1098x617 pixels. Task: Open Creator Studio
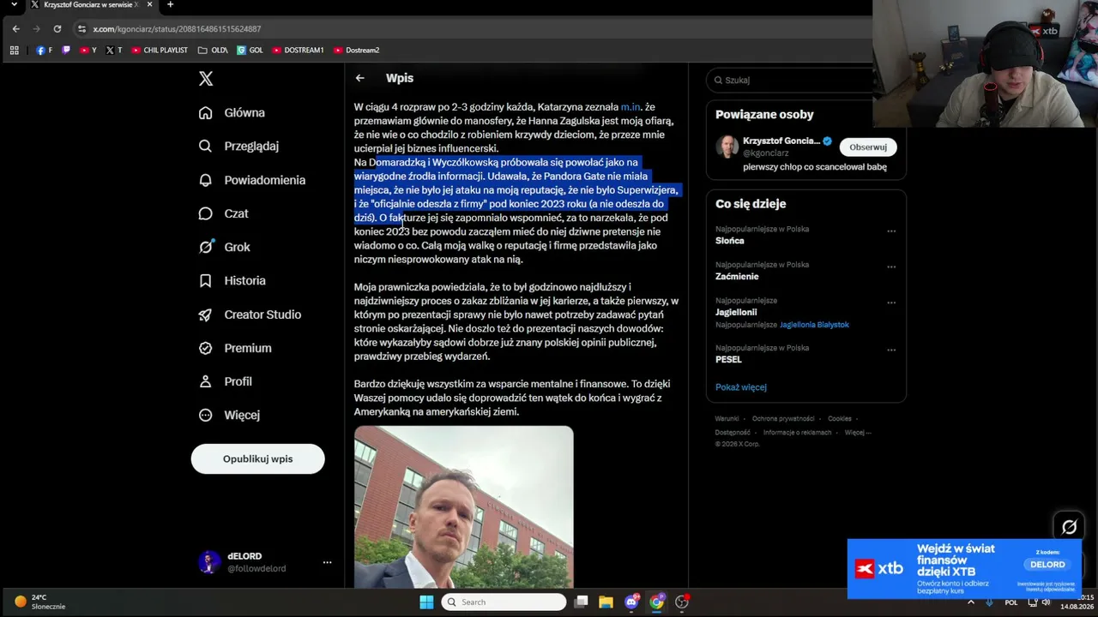click(x=250, y=314)
